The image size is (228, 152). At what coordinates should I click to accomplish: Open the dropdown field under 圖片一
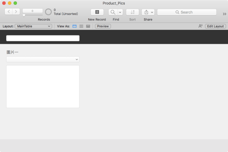coord(43,59)
